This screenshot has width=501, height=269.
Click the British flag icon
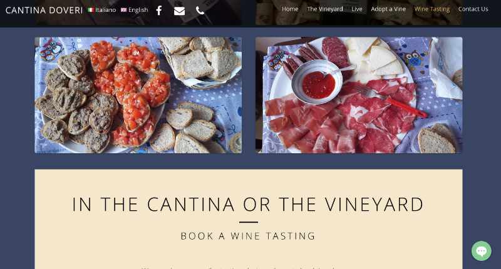(x=123, y=10)
